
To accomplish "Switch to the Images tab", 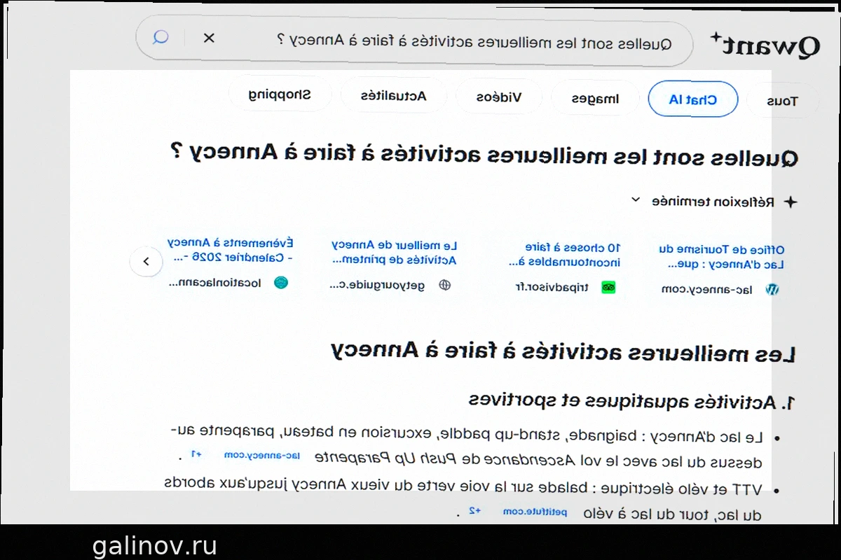I will (595, 99).
